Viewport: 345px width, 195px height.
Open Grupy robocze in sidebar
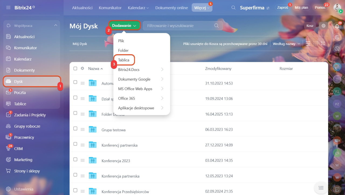32,126
